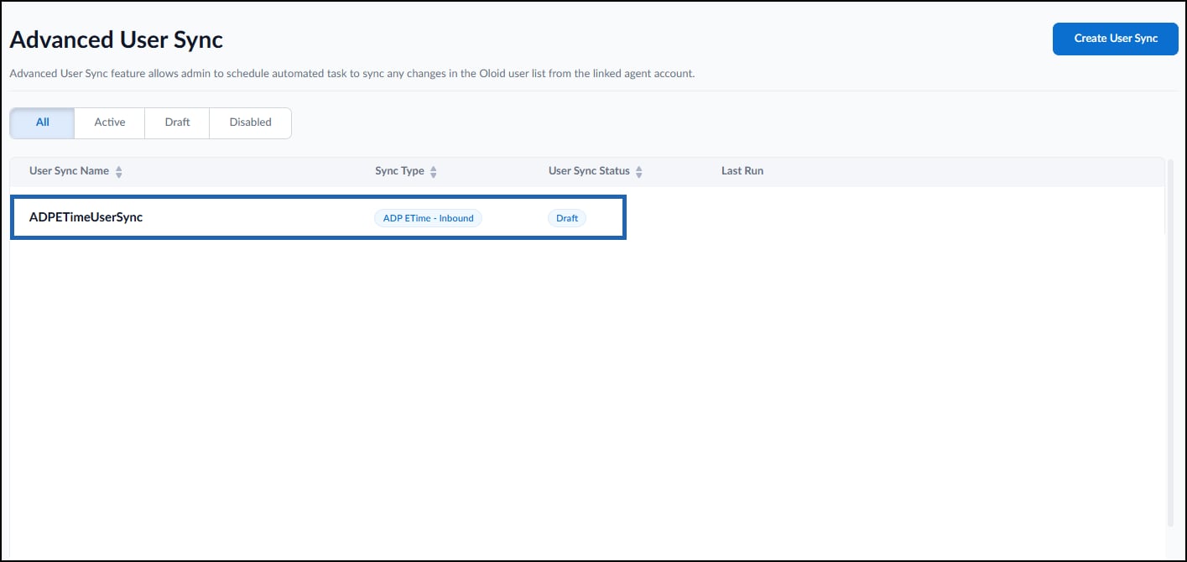
Task: Switch to the Draft tab
Action: (177, 122)
